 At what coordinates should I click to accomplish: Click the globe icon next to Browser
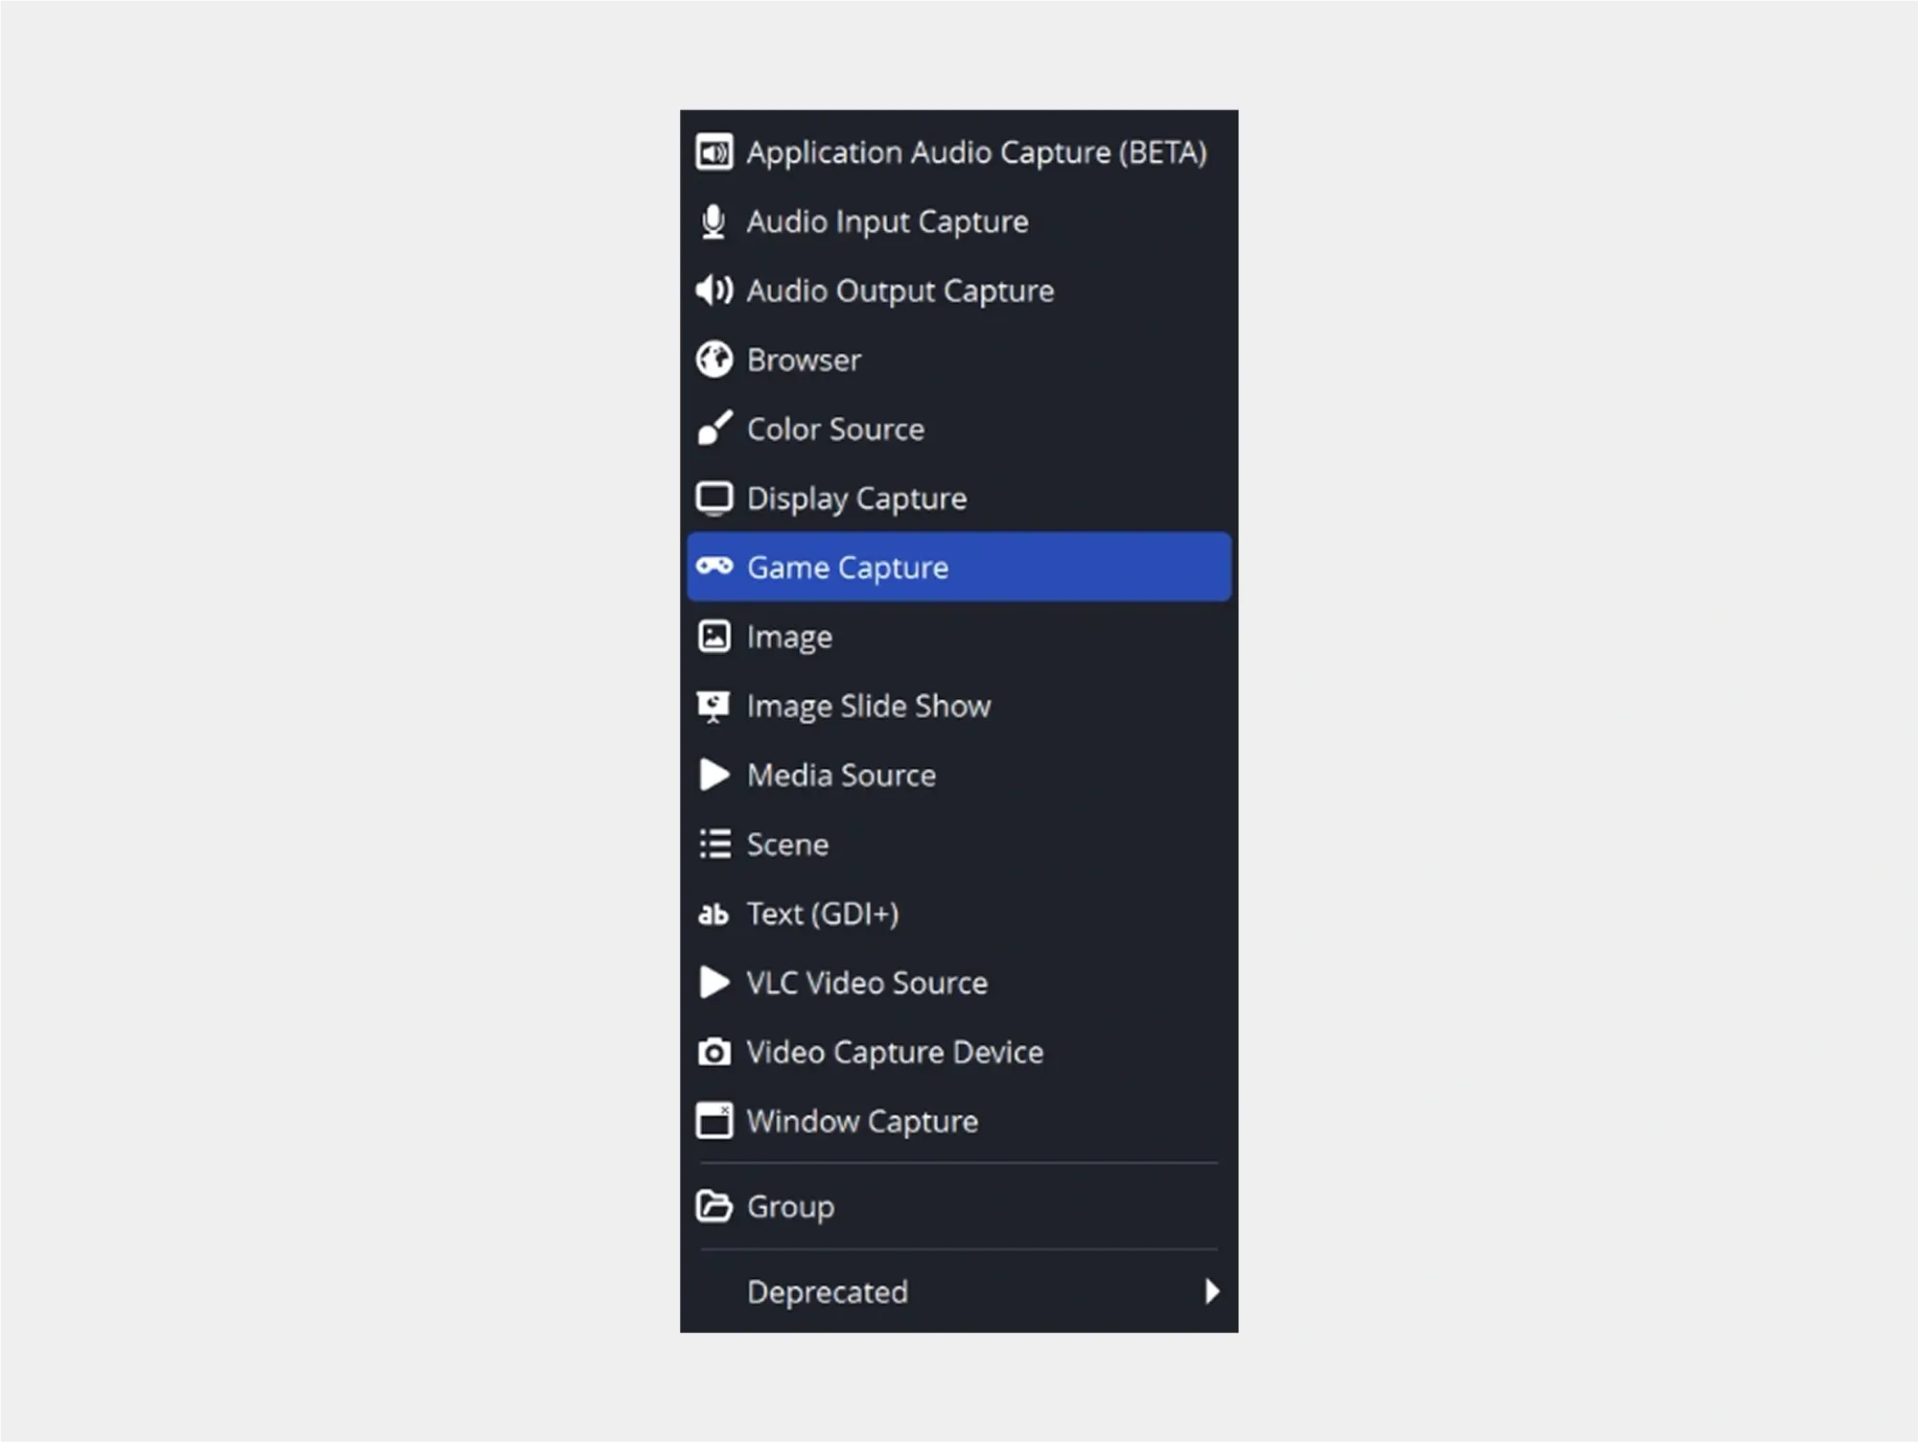pos(713,360)
